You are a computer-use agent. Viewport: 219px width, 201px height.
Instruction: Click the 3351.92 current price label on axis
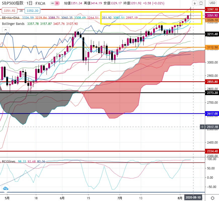pyautogui.click(x=212, y=15)
